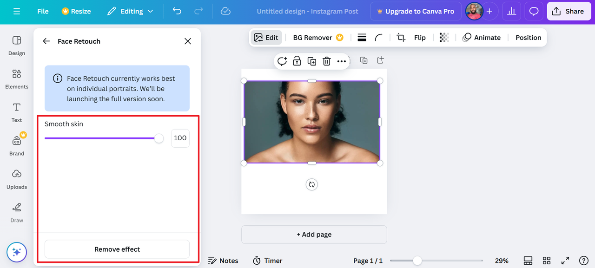Select the portrait image on canvas
The width and height of the screenshot is (595, 268).
click(x=312, y=122)
